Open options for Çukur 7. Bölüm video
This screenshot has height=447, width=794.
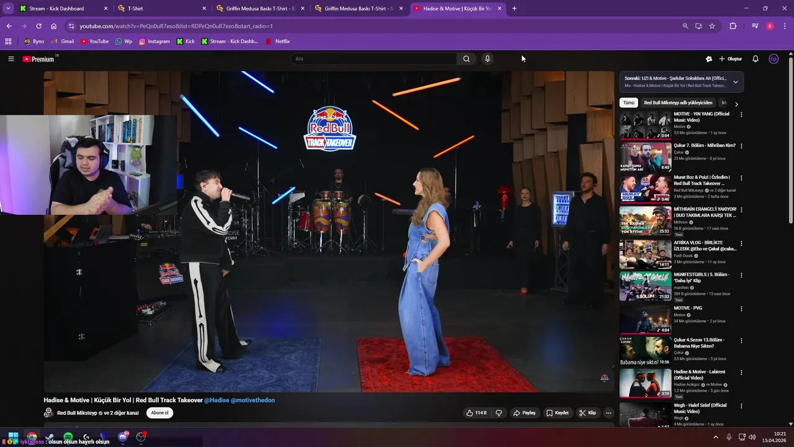tap(741, 147)
